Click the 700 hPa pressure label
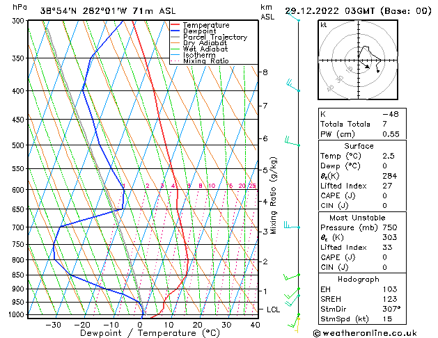 [x=19, y=227]
